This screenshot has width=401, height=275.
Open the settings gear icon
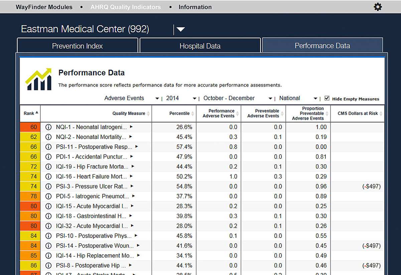tap(378, 7)
